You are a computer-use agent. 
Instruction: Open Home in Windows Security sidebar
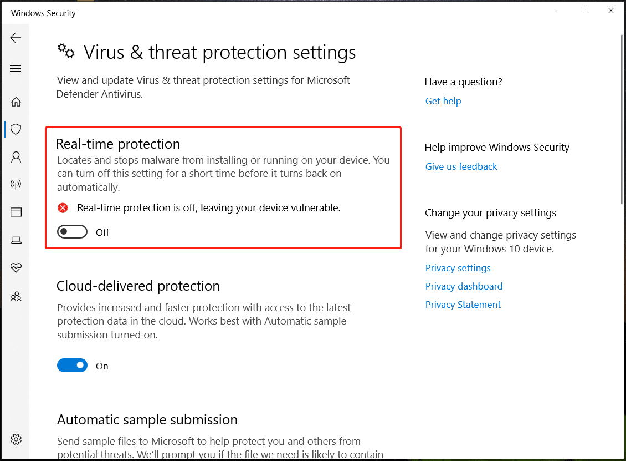click(x=16, y=102)
